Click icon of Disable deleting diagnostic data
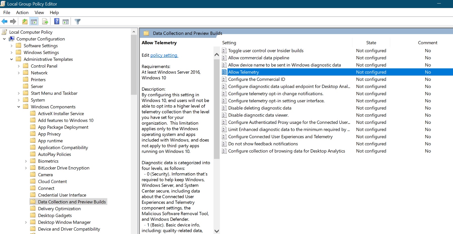Viewport: 453px width, 234px height. click(x=224, y=108)
